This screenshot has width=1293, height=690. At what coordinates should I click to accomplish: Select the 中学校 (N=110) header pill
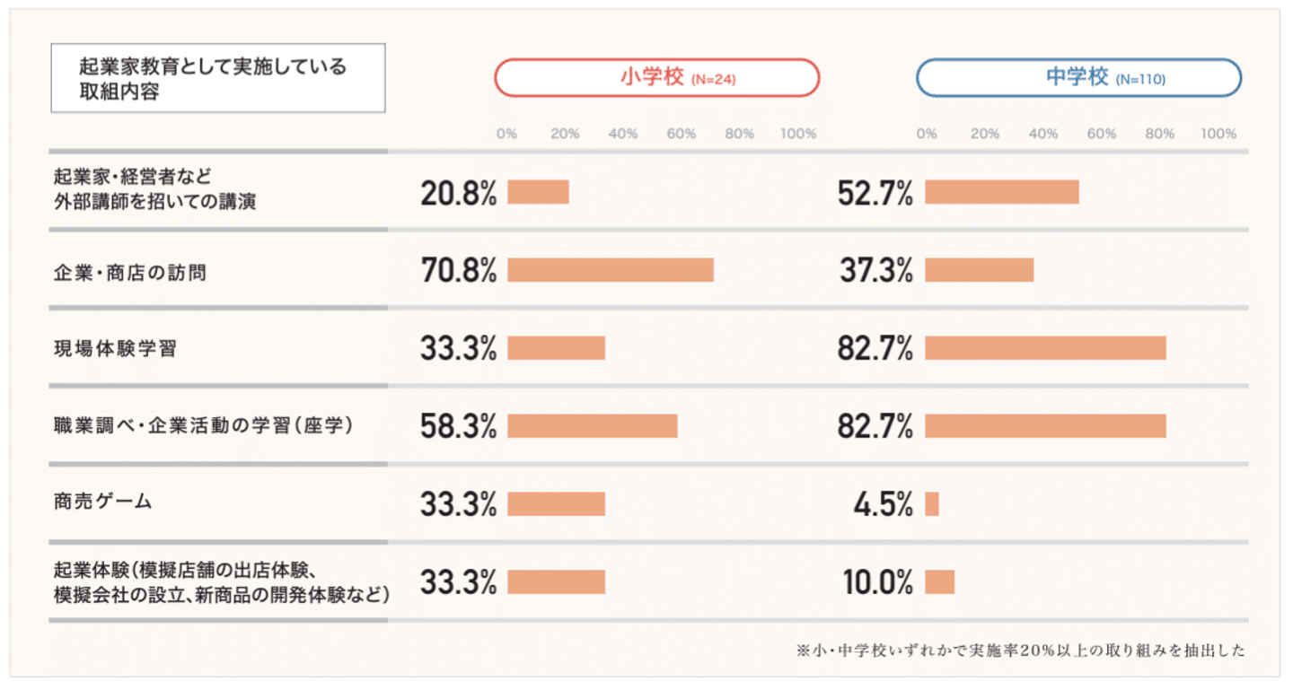coord(1078,78)
